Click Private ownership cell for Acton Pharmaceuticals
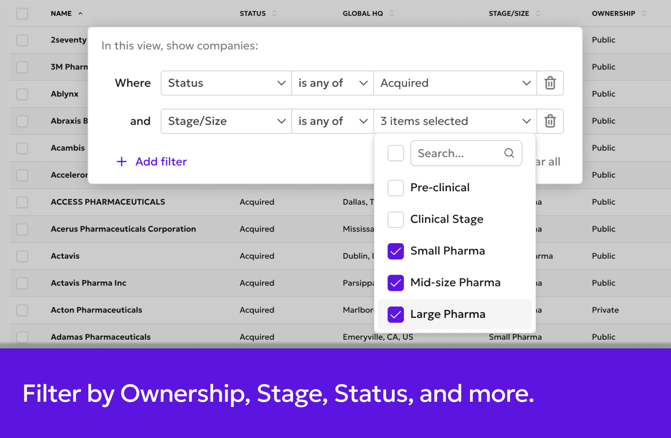 pyautogui.click(x=605, y=310)
